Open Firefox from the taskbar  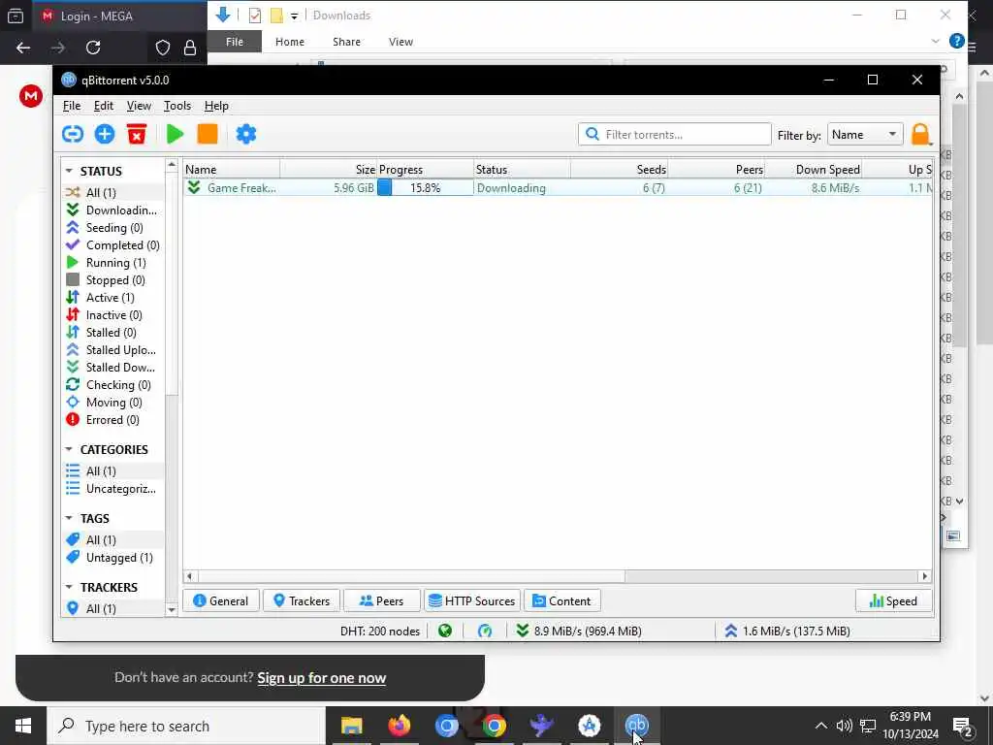pos(399,726)
